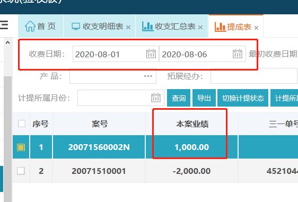Switch to the 收支汇总表 tab
The width and height of the screenshot is (298, 202).
[x=172, y=26]
